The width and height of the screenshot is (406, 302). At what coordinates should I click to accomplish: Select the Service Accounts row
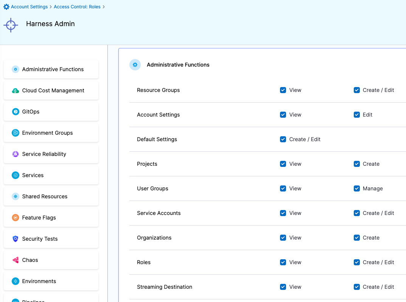click(159, 213)
